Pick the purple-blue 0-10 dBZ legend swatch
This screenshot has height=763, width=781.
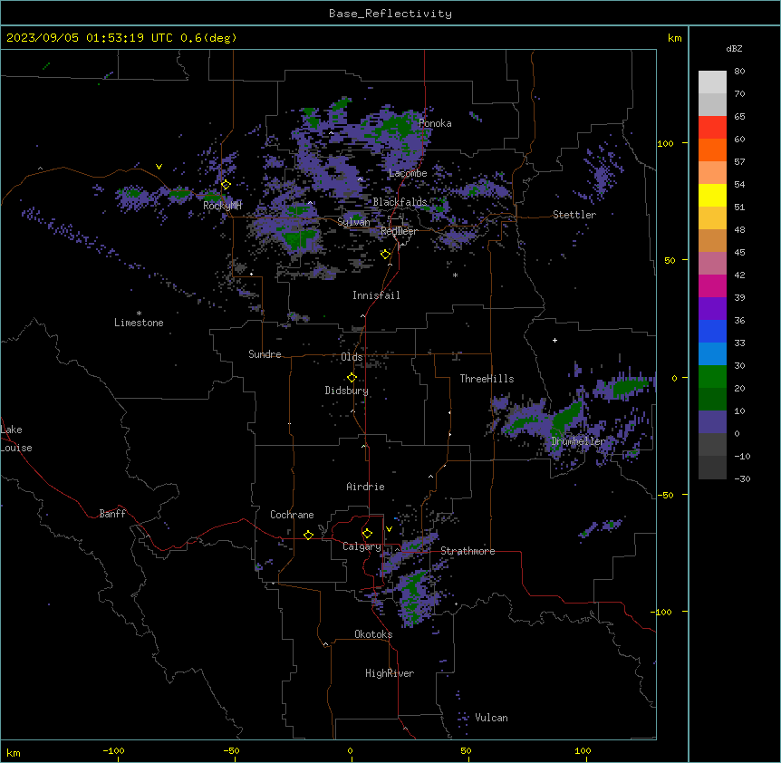coord(712,422)
